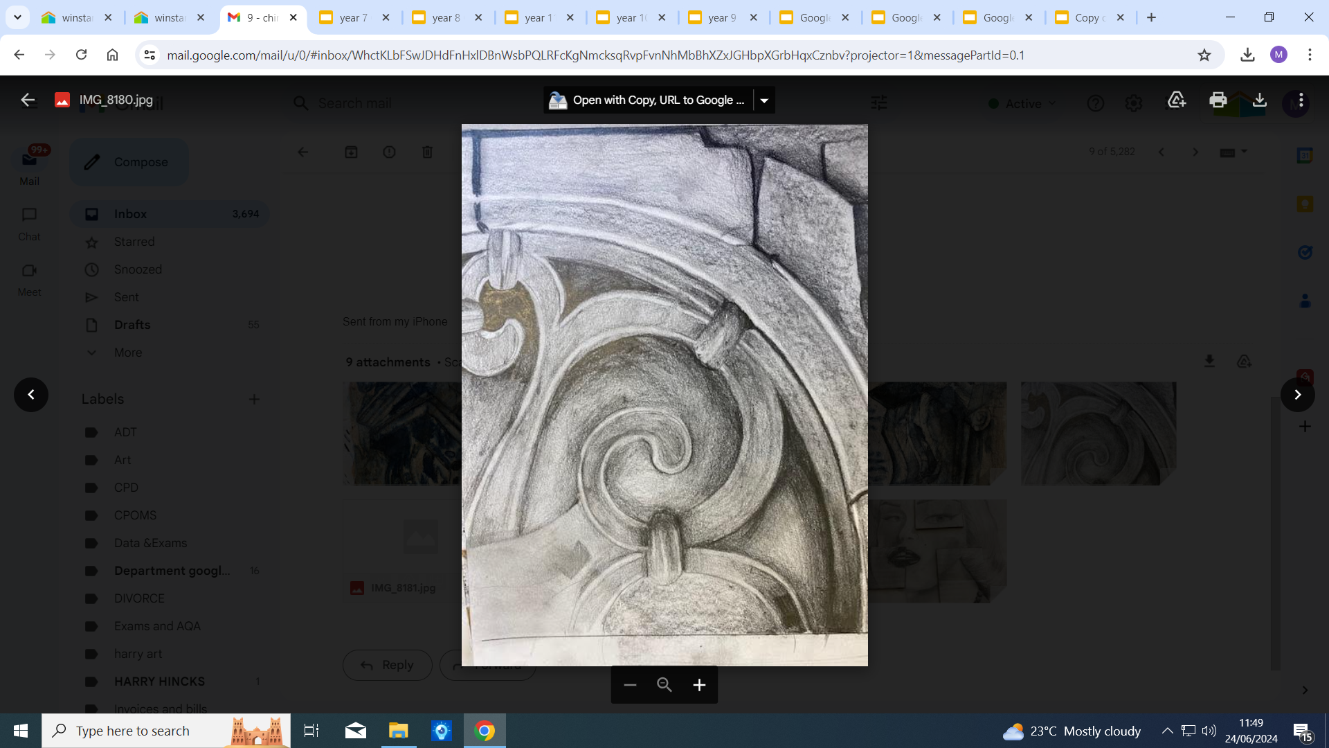Switch to the year 7 tab
This screenshot has width=1329, height=748.
click(355, 18)
